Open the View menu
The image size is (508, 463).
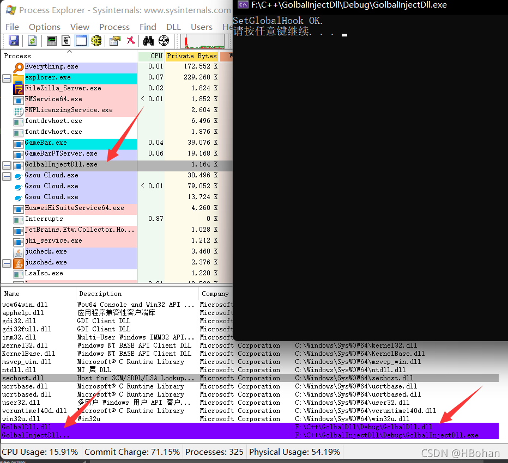[x=80, y=27]
